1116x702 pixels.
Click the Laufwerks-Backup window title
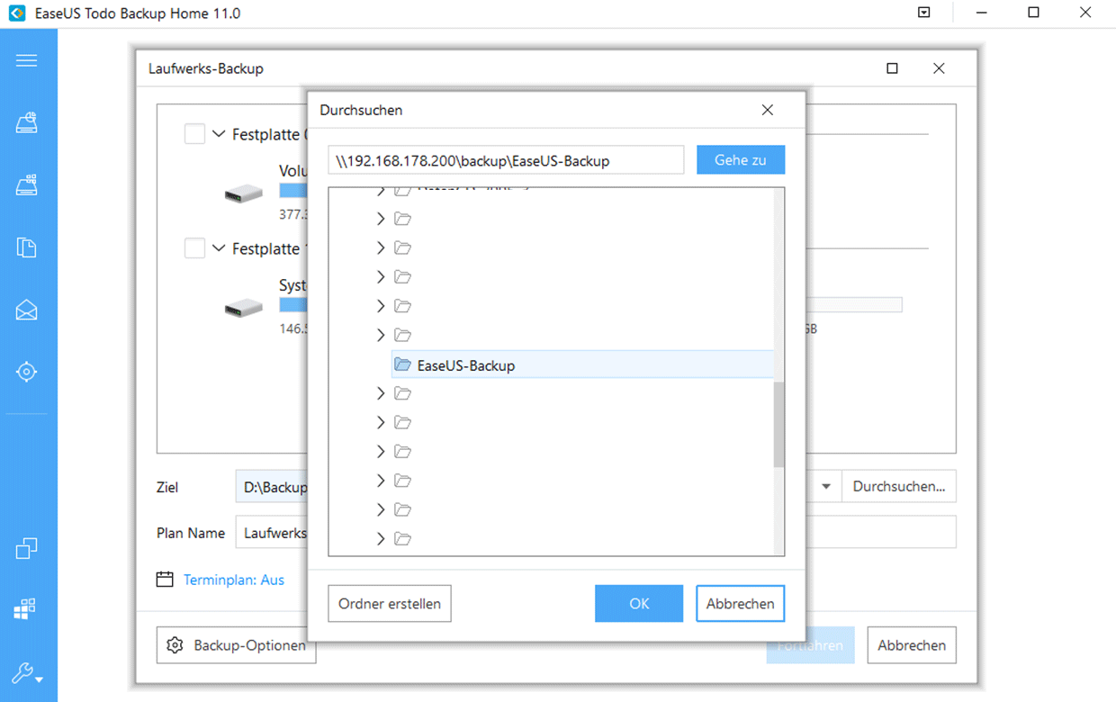pyautogui.click(x=205, y=68)
